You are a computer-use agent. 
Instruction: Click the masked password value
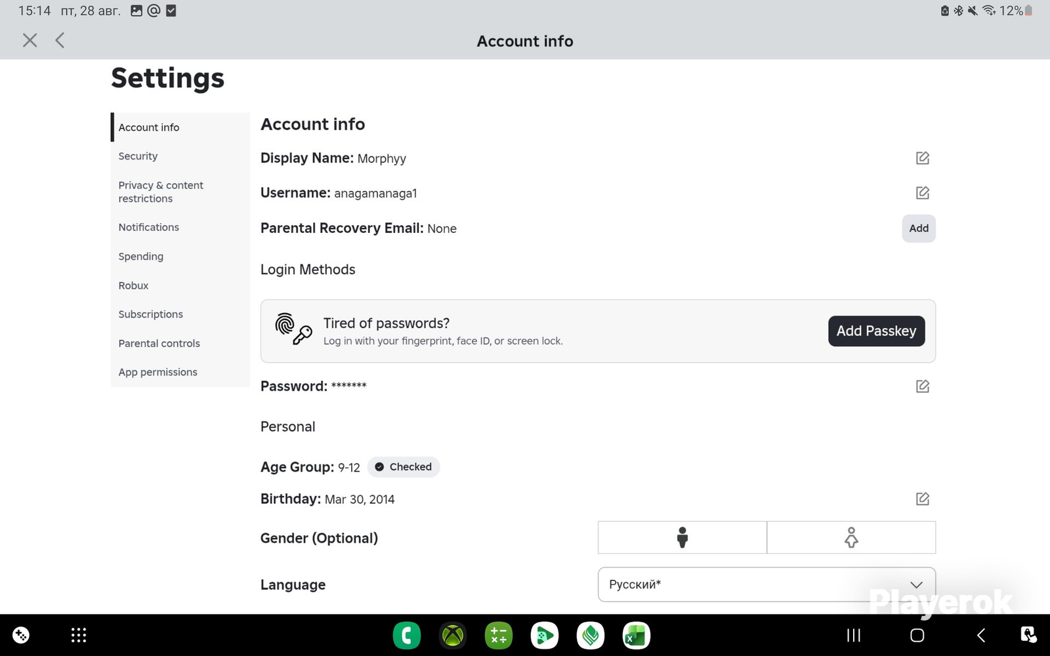[349, 386]
